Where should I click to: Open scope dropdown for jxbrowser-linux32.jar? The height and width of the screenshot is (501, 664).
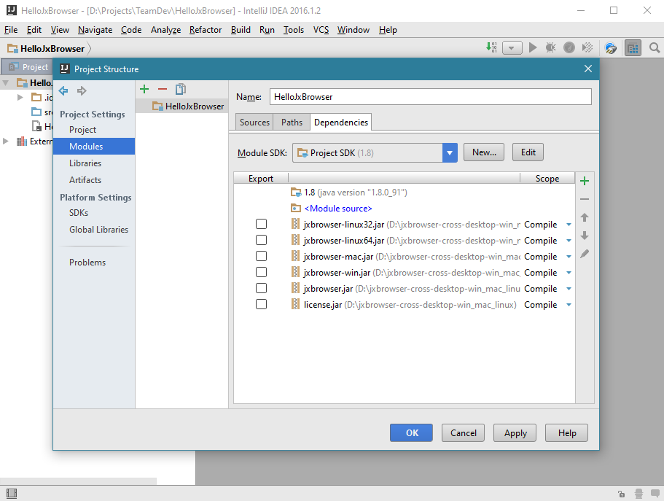[569, 225]
